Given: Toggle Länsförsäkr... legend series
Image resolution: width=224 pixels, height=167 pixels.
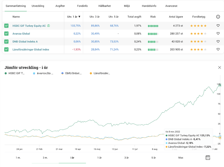Looking at the screenshot, I should 100,73.
